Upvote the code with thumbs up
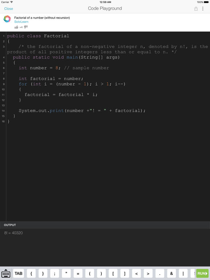This screenshot has height=280, width=210. click(x=16, y=27)
